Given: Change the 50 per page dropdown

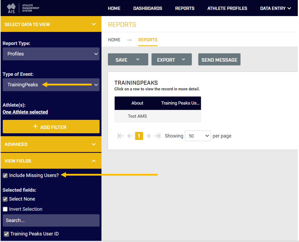Looking at the screenshot, I should point(198,136).
